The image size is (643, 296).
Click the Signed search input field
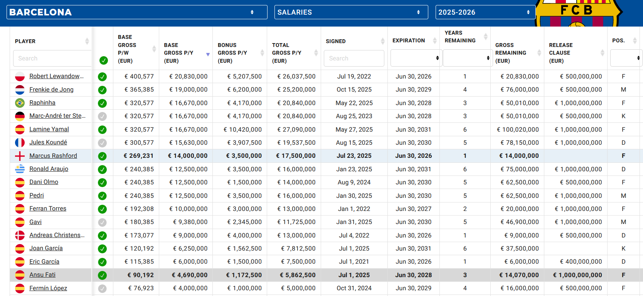coord(354,59)
